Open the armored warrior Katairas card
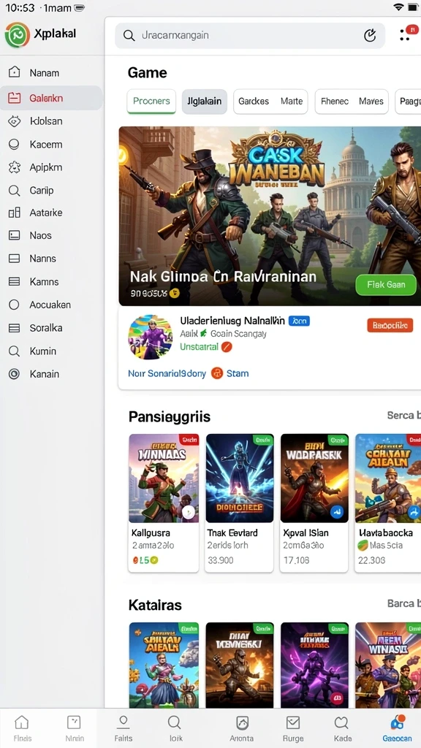 coord(240,665)
